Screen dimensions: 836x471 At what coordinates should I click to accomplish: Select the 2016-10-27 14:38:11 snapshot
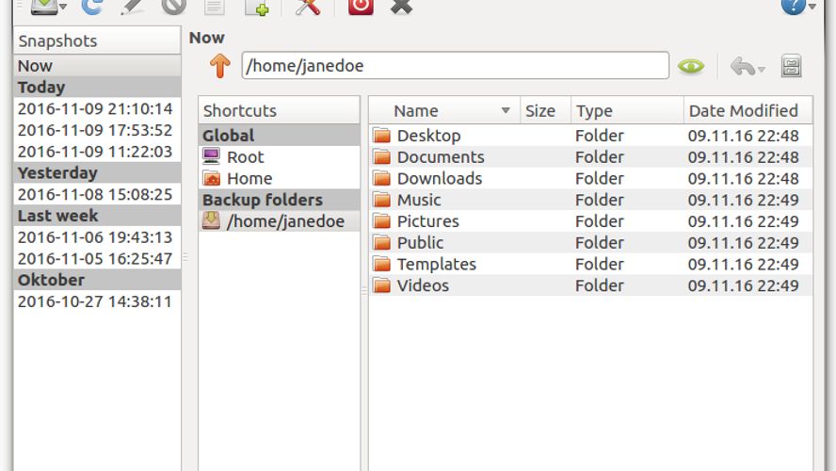click(97, 301)
